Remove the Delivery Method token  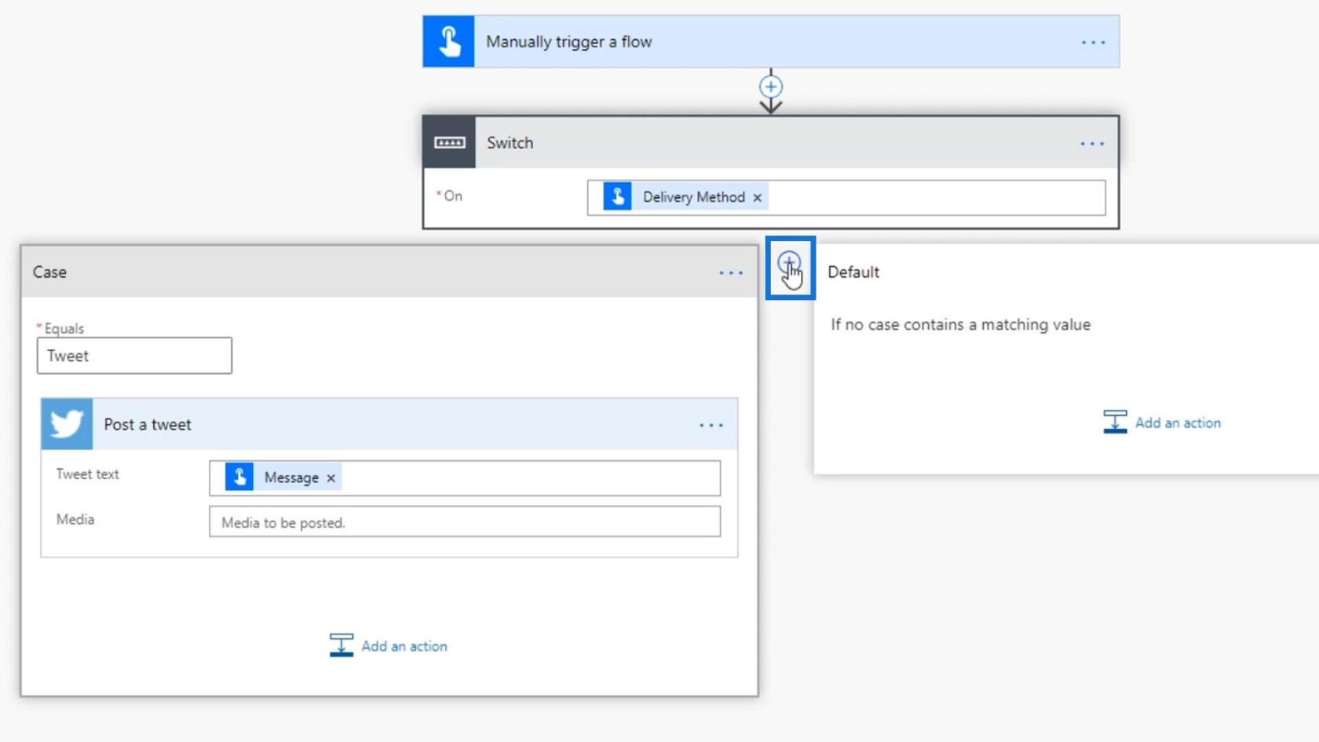click(x=758, y=198)
